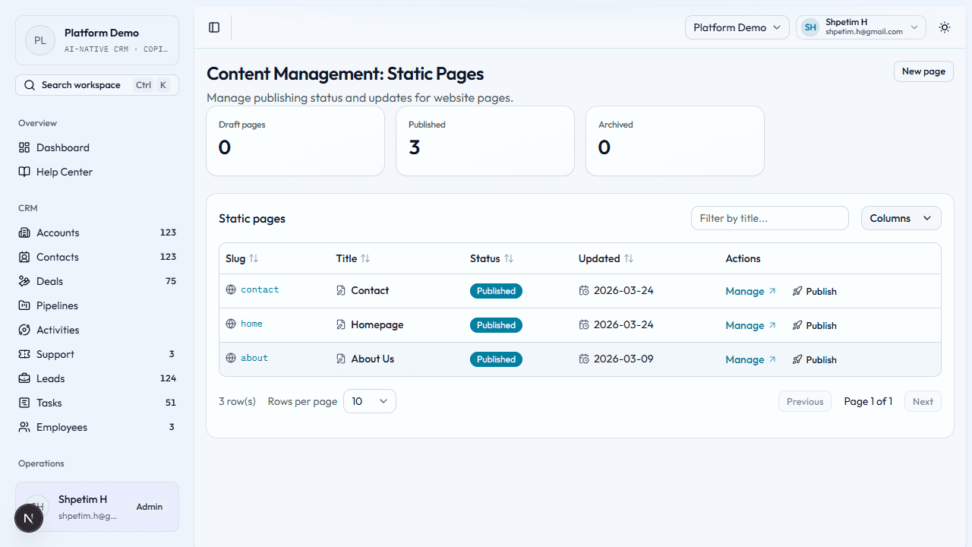Viewport: 972px width, 547px height.
Task: Toggle the color theme with the sun icon
Action: [x=944, y=27]
